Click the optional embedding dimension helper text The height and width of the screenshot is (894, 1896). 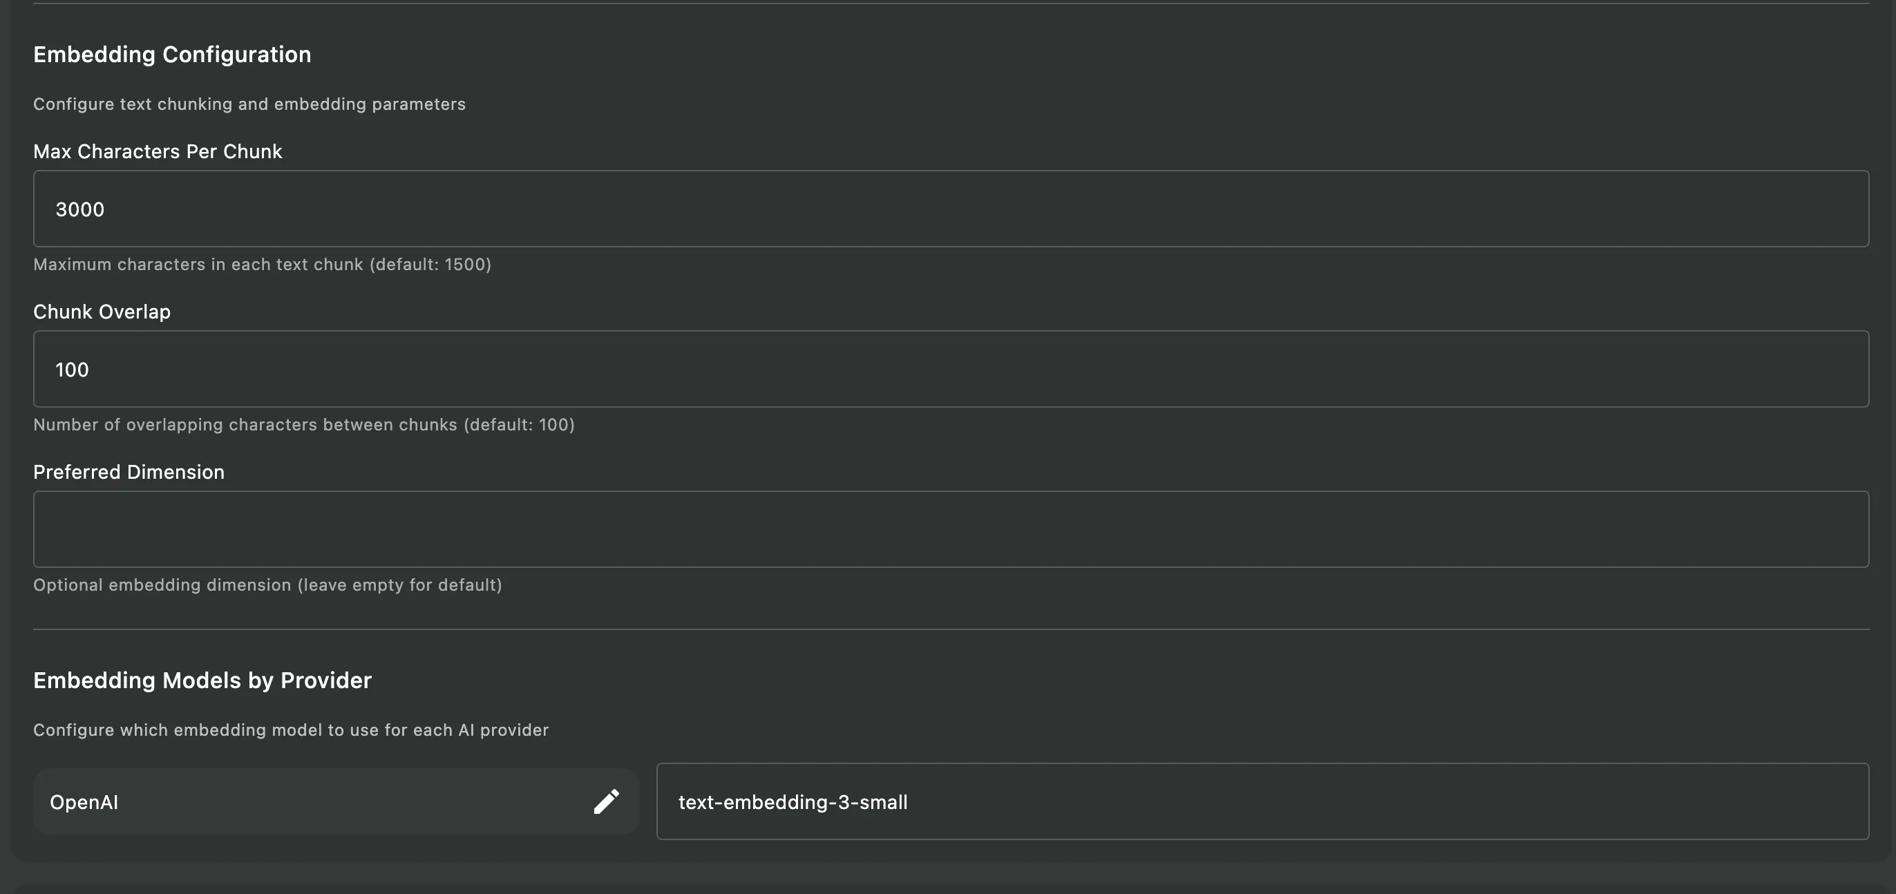click(x=267, y=585)
